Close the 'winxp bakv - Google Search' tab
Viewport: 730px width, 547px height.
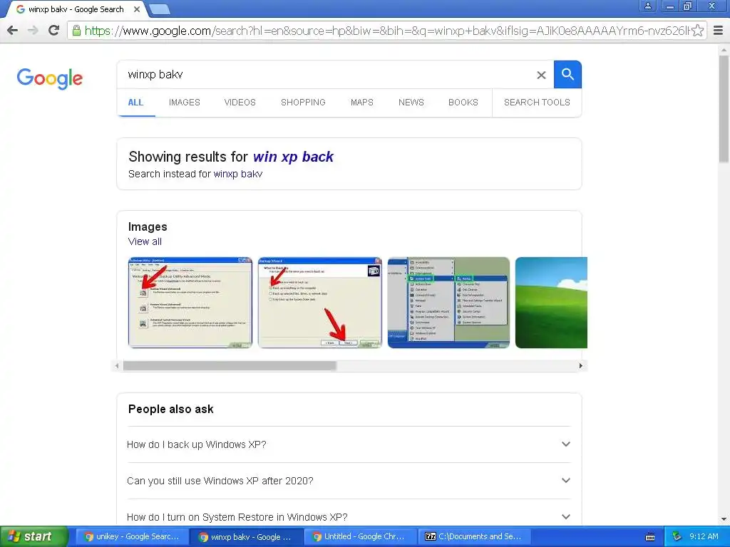tap(137, 9)
